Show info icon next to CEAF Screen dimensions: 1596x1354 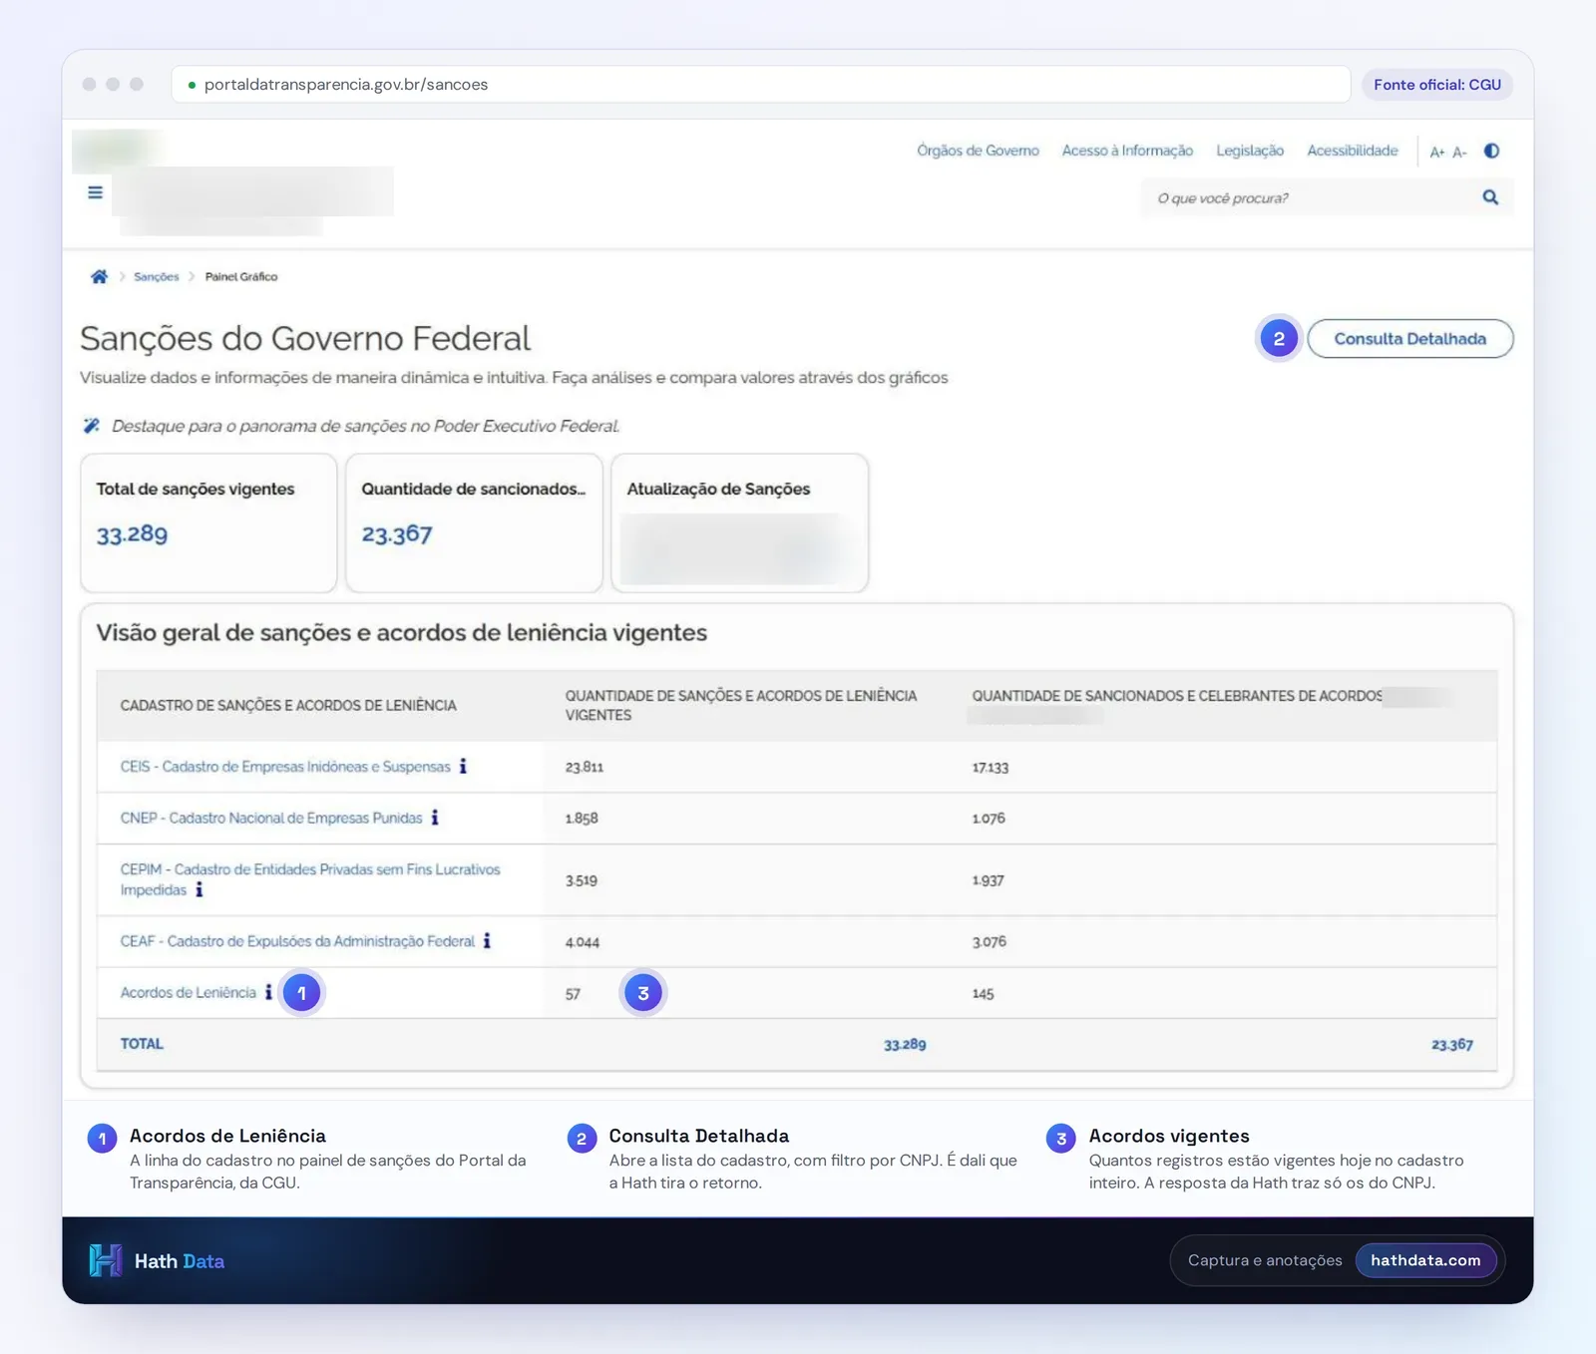(487, 940)
